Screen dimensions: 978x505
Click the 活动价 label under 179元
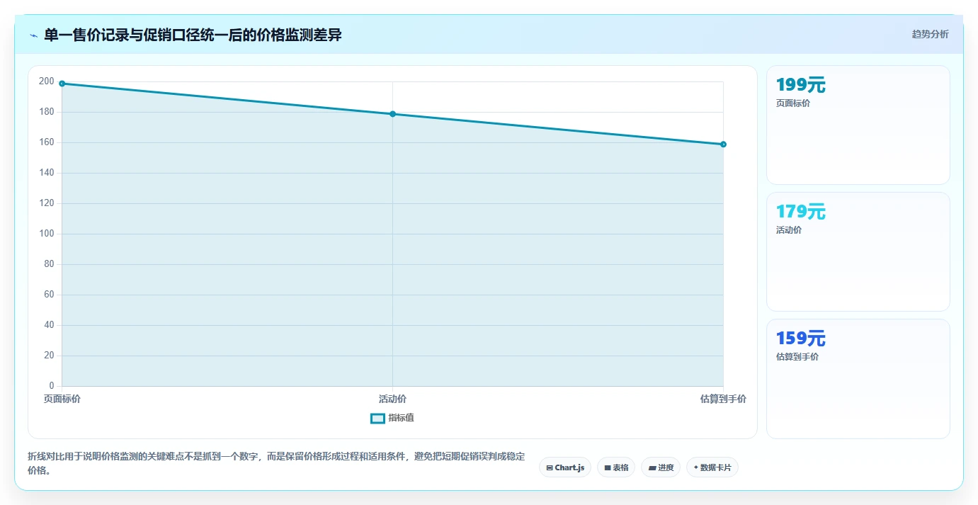[x=789, y=230]
